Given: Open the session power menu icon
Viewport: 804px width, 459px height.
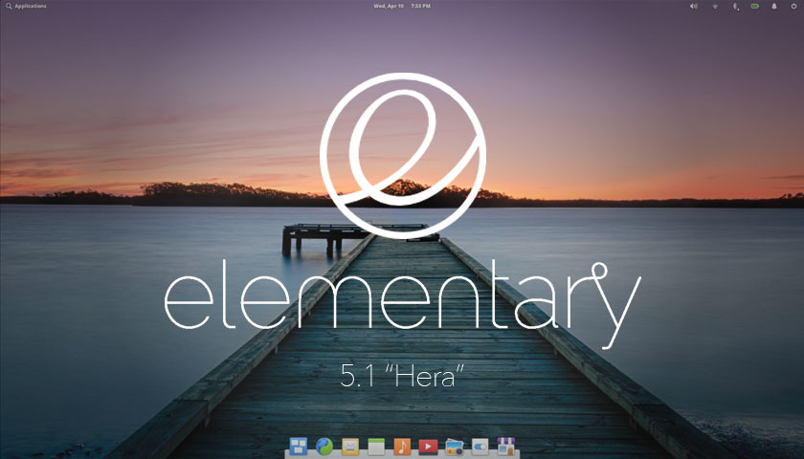Looking at the screenshot, I should (793, 6).
